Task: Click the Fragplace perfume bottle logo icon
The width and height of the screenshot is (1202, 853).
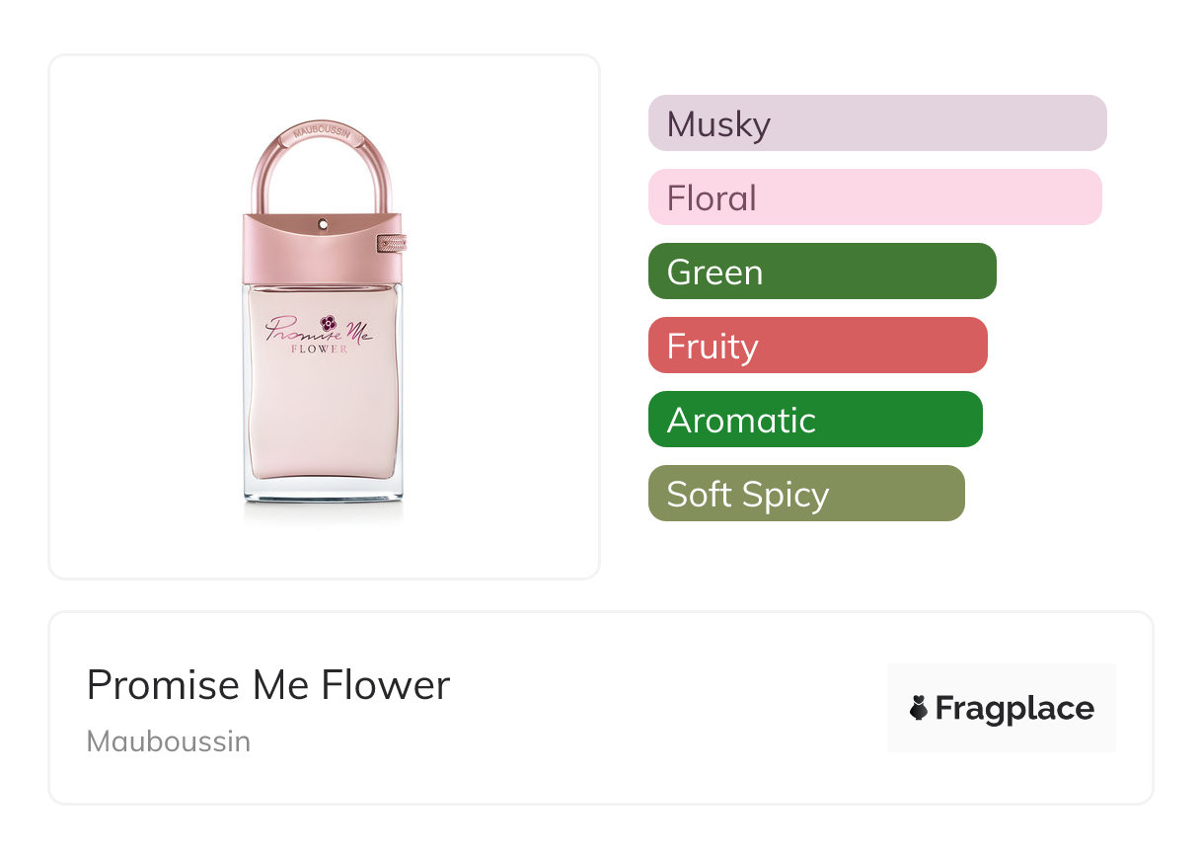Action: [919, 708]
